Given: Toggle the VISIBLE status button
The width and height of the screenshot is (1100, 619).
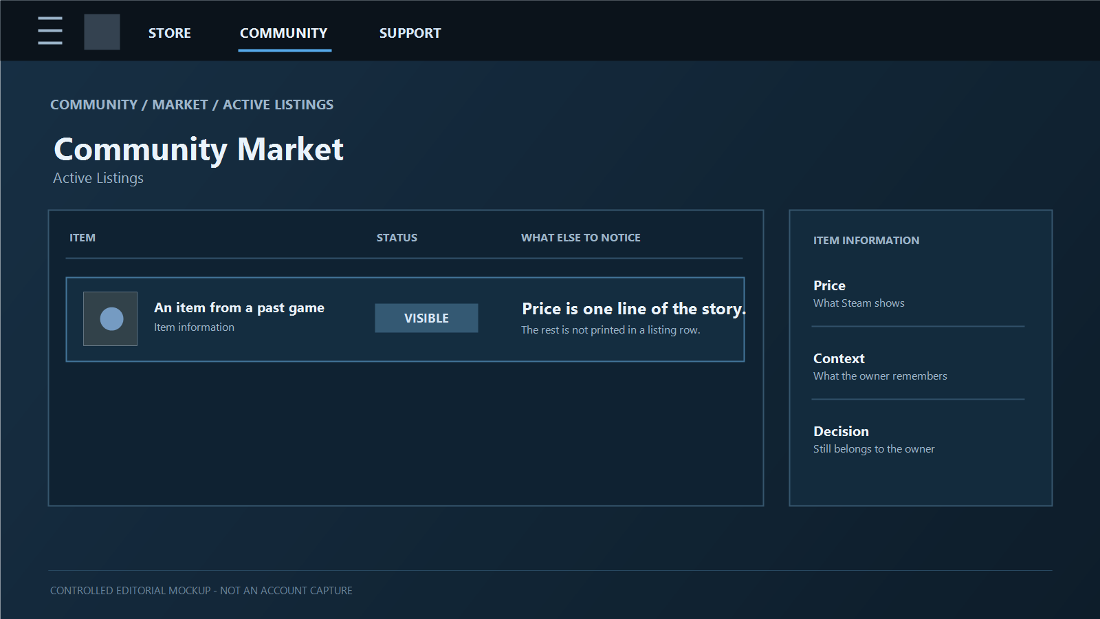Looking at the screenshot, I should pyautogui.click(x=426, y=318).
